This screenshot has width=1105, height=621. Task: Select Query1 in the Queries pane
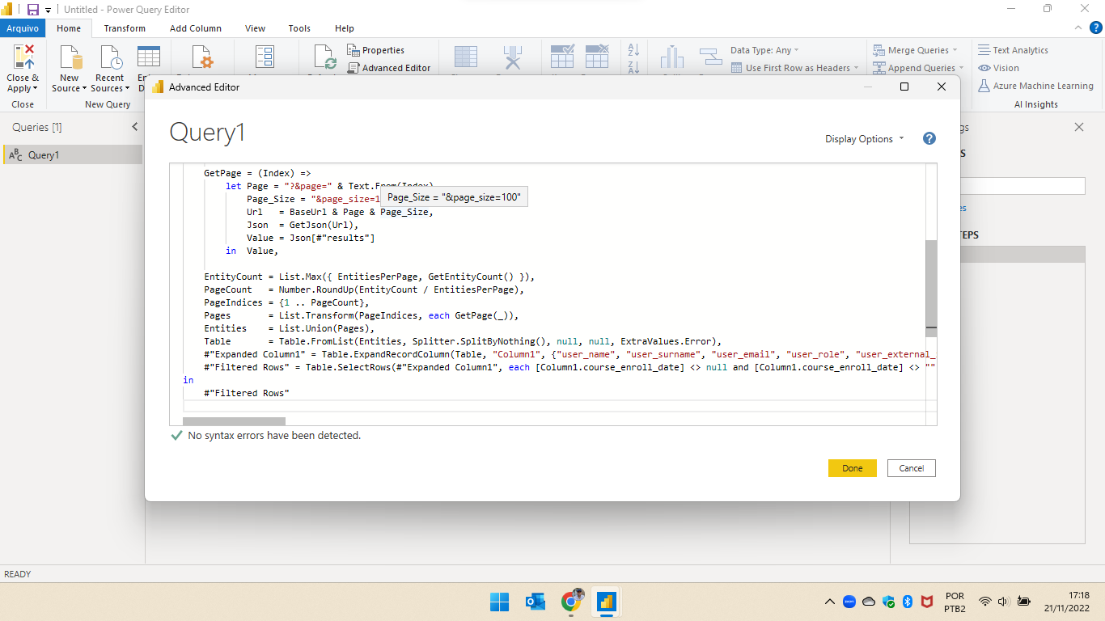pyautogui.click(x=71, y=155)
